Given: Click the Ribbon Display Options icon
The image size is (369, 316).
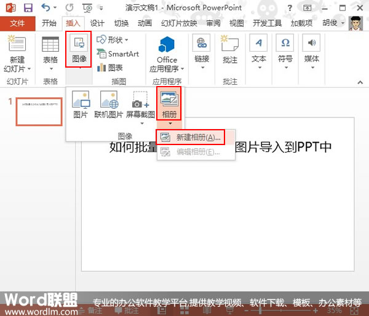Looking at the screenshot, I should [x=307, y=8].
